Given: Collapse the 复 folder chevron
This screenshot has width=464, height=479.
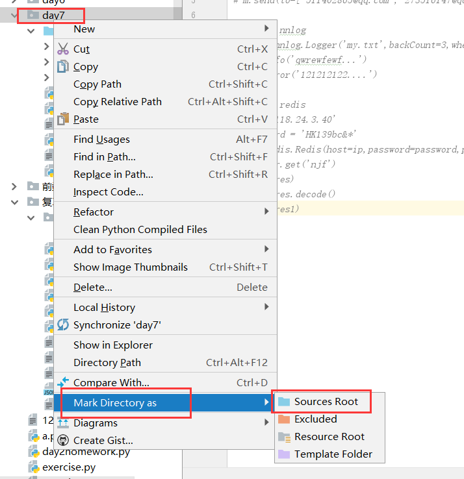Looking at the screenshot, I should [14, 203].
